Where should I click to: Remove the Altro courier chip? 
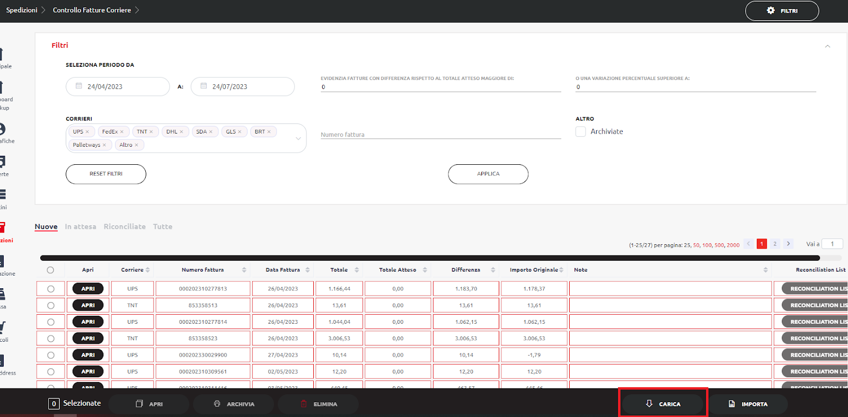click(136, 145)
